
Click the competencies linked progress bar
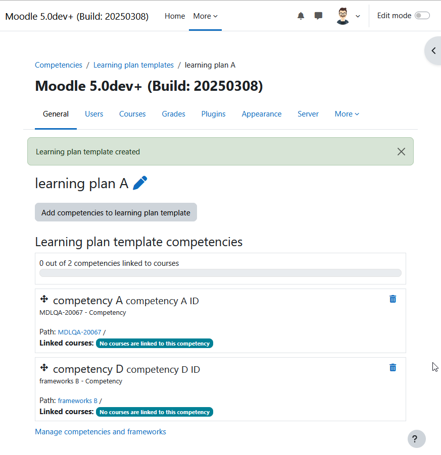click(220, 273)
